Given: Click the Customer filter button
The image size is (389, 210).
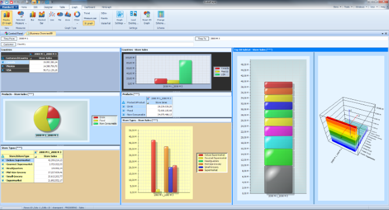Looking at the screenshot, I should click(8, 44).
